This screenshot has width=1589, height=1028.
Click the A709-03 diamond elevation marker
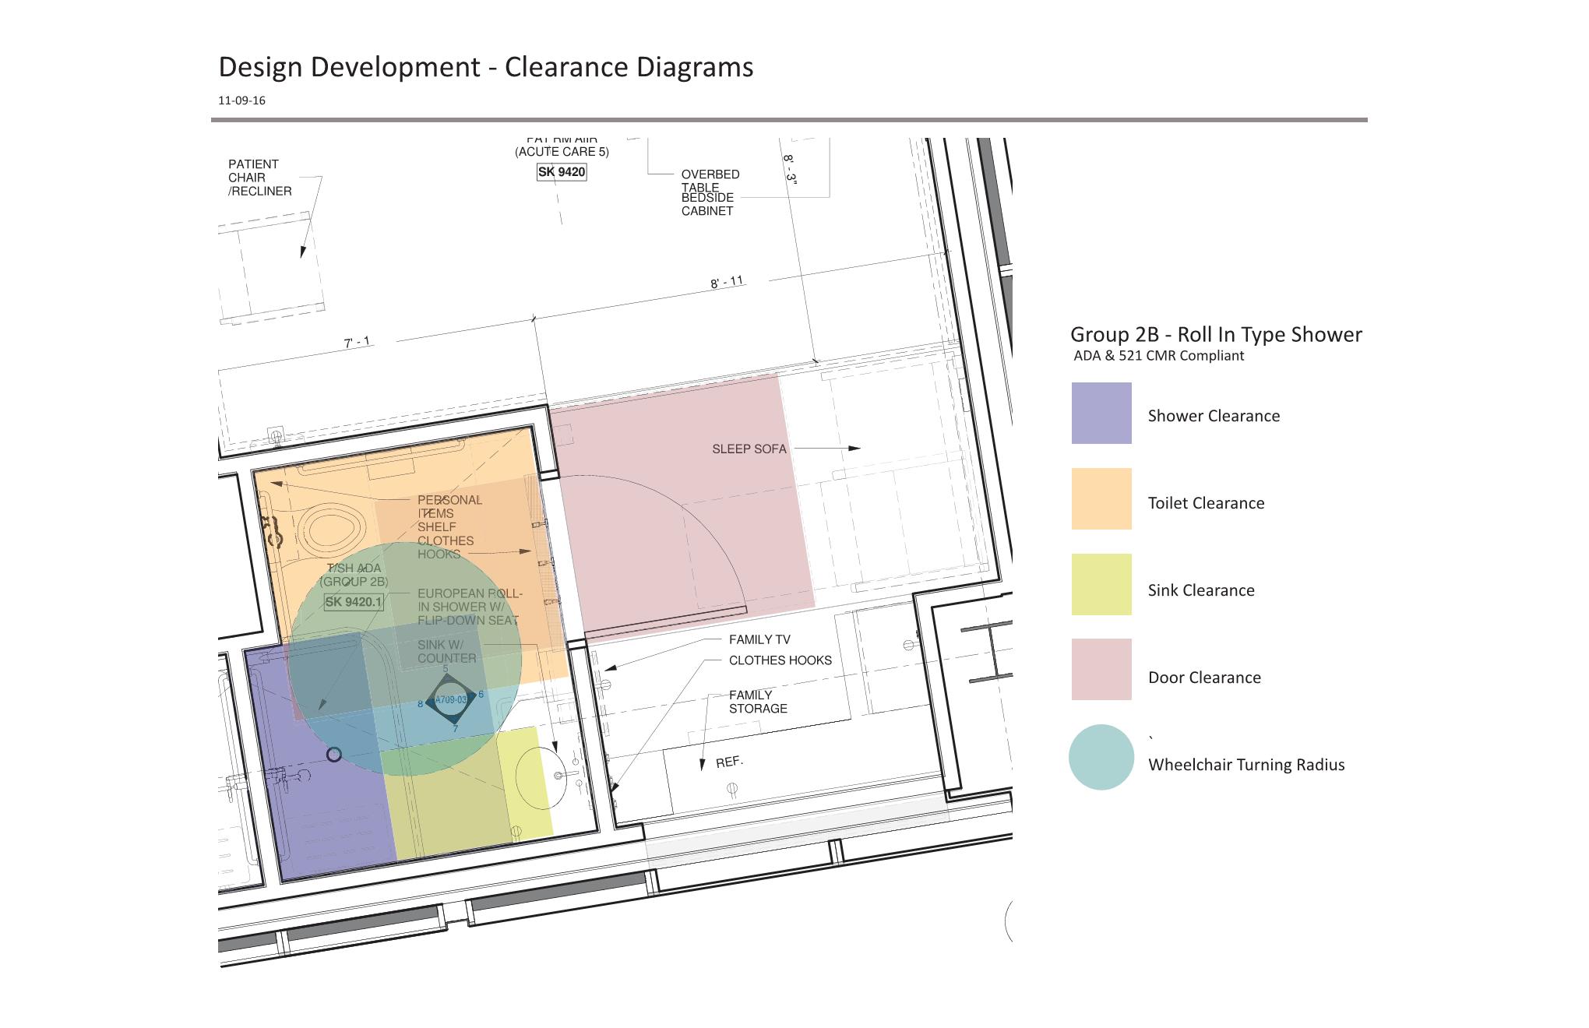(451, 699)
